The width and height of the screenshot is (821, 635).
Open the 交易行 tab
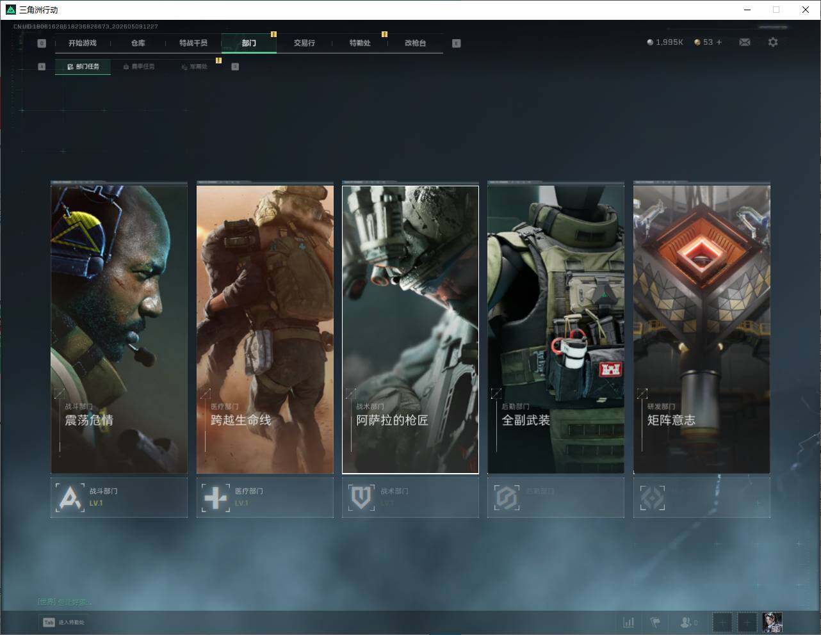(x=304, y=43)
